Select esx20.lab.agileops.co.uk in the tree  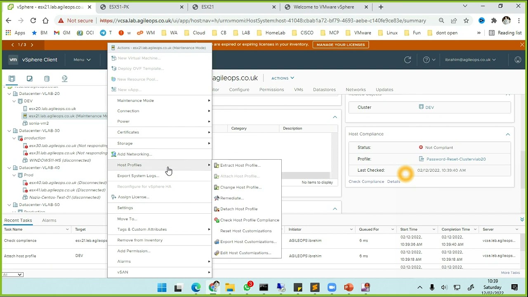pos(52,109)
